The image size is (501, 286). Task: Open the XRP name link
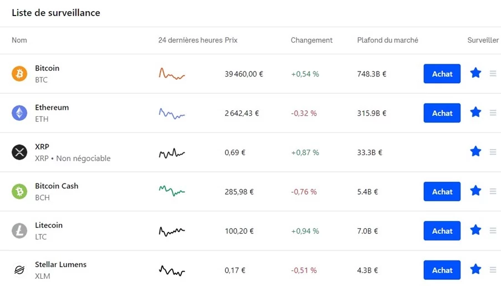point(42,146)
